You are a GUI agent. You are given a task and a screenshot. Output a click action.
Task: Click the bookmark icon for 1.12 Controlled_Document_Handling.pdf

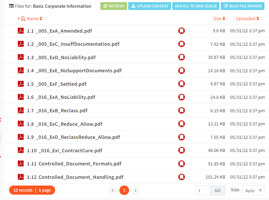coord(182,177)
